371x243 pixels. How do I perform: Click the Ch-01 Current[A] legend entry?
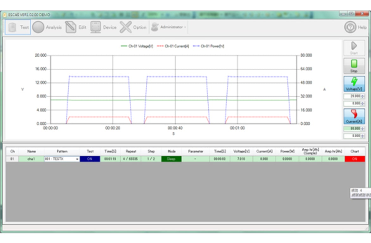click(x=173, y=46)
